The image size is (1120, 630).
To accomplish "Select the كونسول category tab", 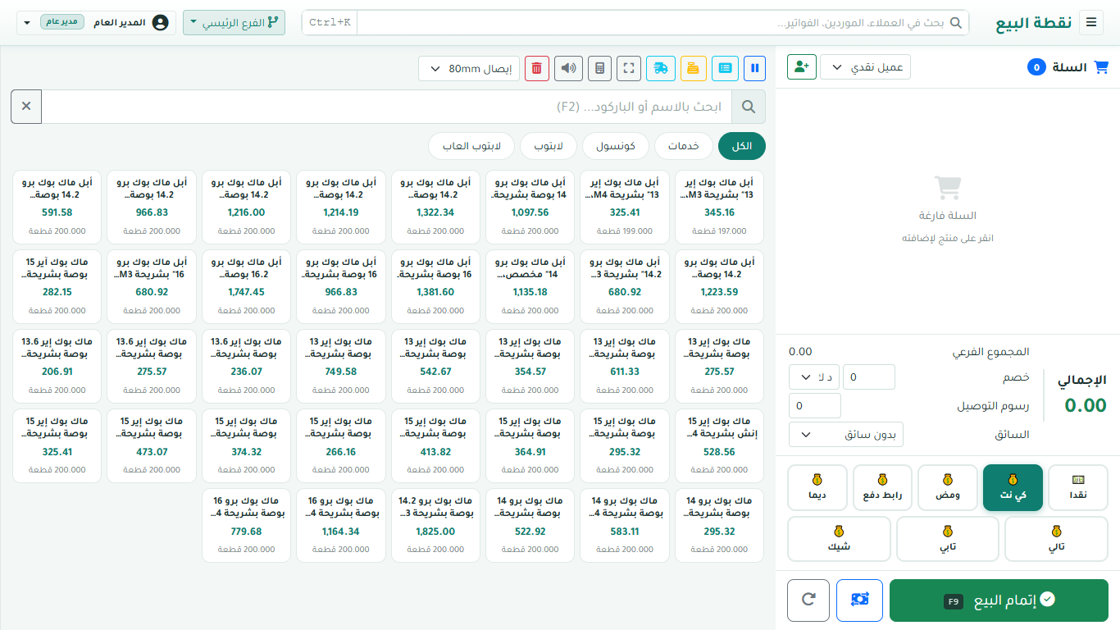I will (616, 146).
